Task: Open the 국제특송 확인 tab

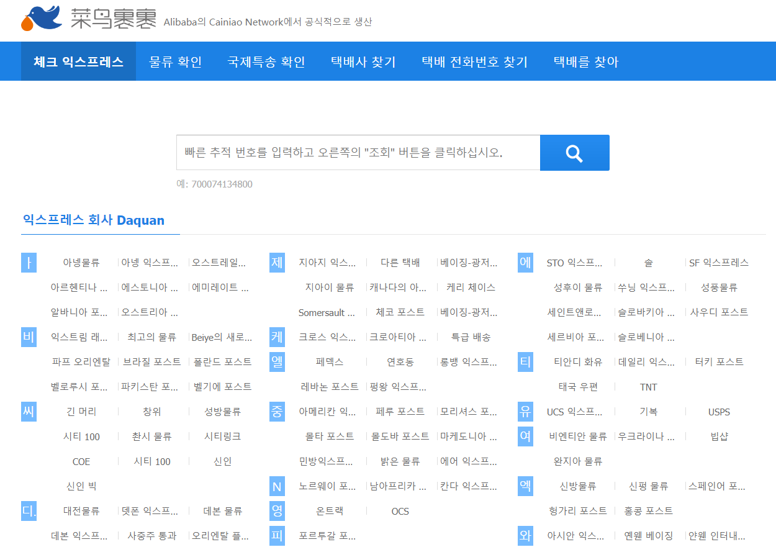Action: click(266, 61)
